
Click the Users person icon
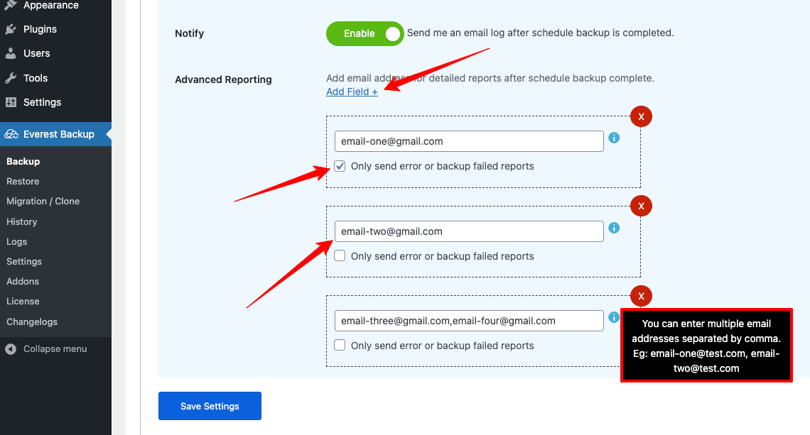click(11, 53)
